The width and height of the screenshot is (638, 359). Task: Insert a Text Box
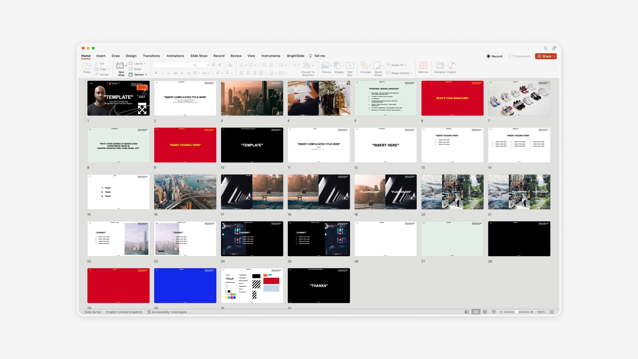click(350, 65)
